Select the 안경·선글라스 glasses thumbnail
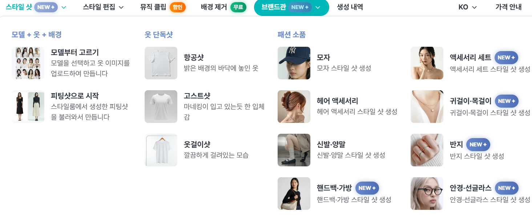The height and width of the screenshot is (220, 532). pos(427,194)
